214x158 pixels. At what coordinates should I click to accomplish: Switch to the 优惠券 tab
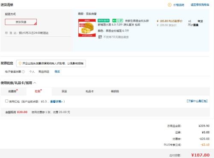tap(13, 91)
